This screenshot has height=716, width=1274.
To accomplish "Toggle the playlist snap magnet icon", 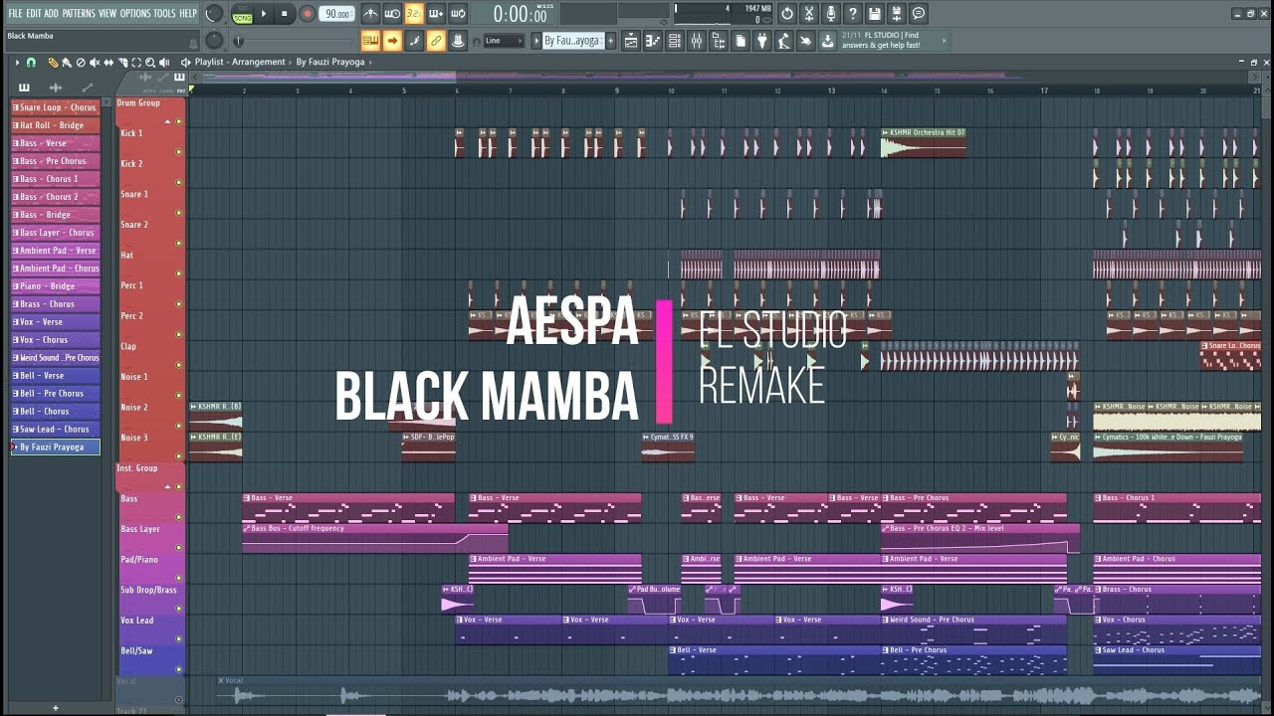I will [31, 62].
